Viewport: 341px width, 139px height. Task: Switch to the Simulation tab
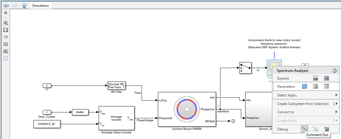[41, 5]
